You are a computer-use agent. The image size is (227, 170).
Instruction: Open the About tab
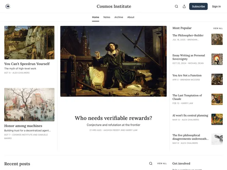(131, 17)
